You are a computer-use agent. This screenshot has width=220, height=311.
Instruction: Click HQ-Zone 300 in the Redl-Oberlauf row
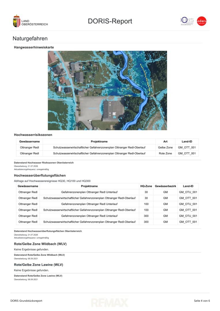tap(146, 222)
